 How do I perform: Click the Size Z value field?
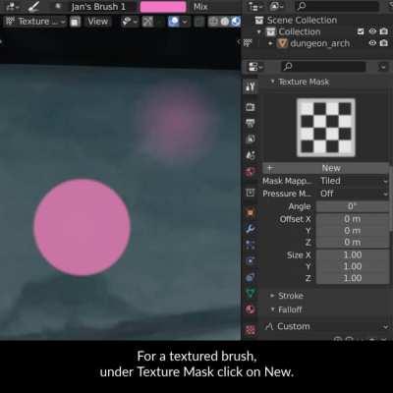pos(353,278)
